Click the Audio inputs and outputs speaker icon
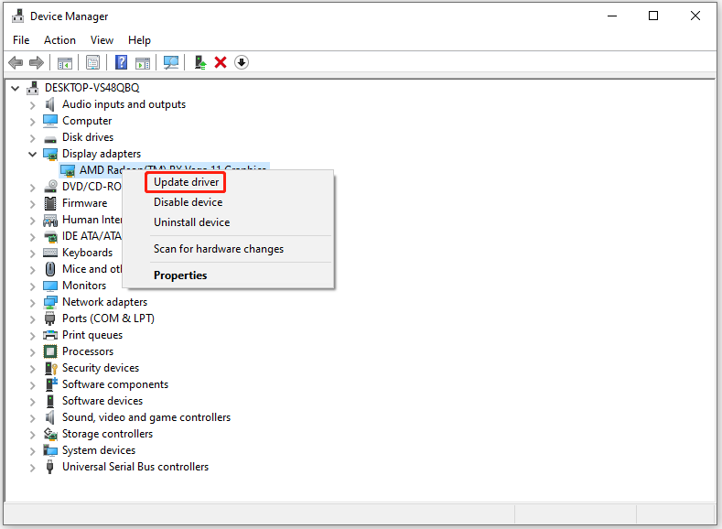The height and width of the screenshot is (529, 722). click(50, 104)
